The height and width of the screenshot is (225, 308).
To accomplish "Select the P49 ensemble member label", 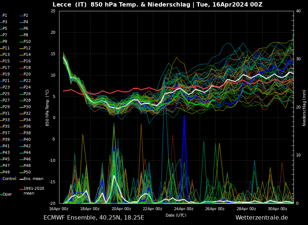I will click(5, 172).
